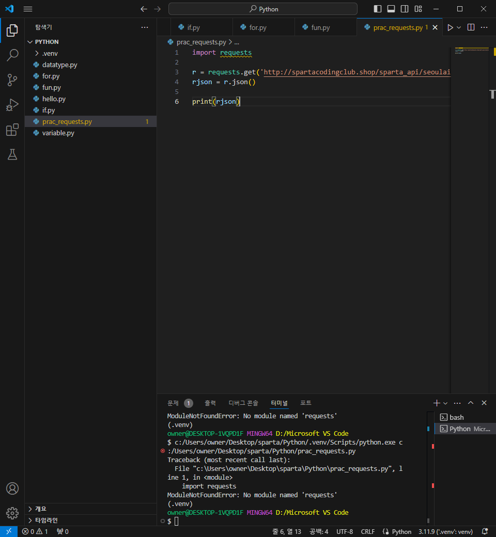Open Run and Debug view

pyautogui.click(x=12, y=105)
